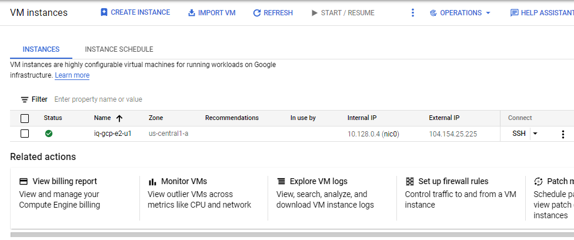Image resolution: width=574 pixels, height=240 pixels.
Task: Connect via the SSH button
Action: click(519, 134)
